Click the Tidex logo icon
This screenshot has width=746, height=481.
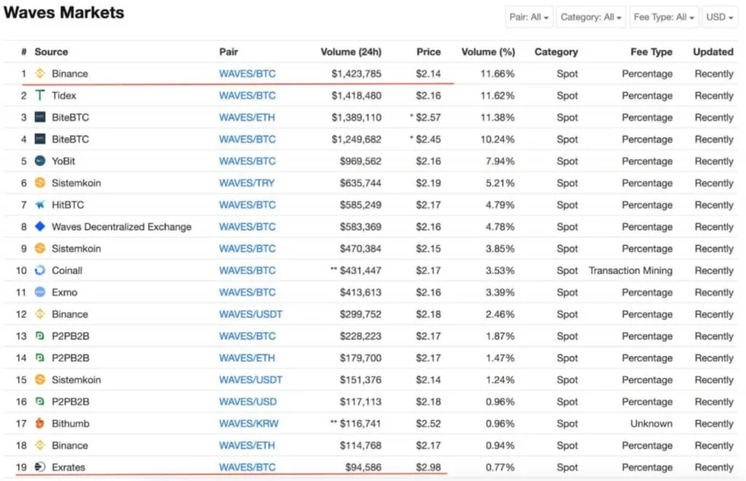[x=40, y=95]
